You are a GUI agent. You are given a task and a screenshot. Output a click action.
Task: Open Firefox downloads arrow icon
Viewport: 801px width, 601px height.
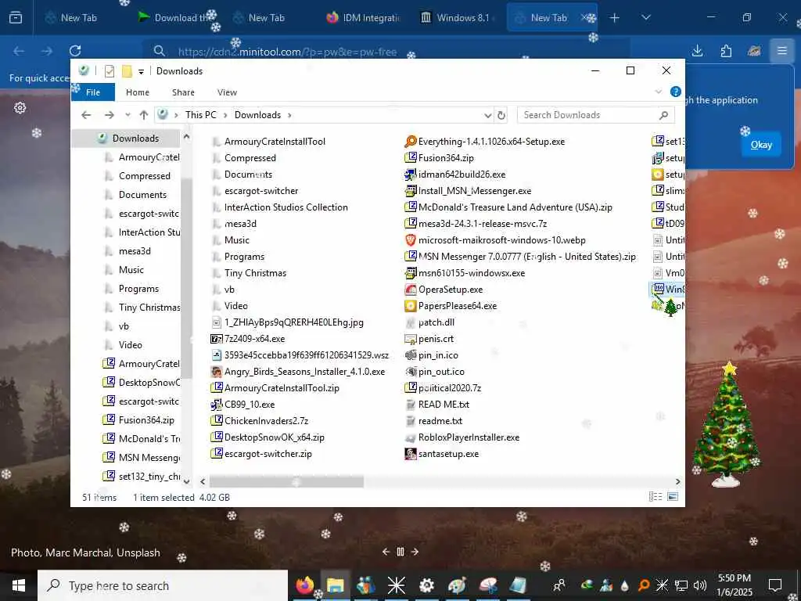tap(697, 51)
